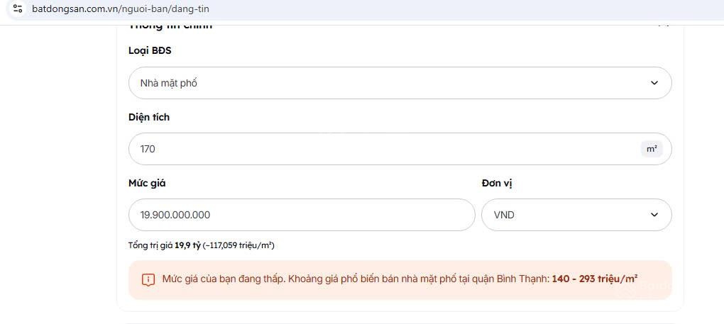Click the chevron arrow in Loại BĐS dropdown

[x=654, y=83]
